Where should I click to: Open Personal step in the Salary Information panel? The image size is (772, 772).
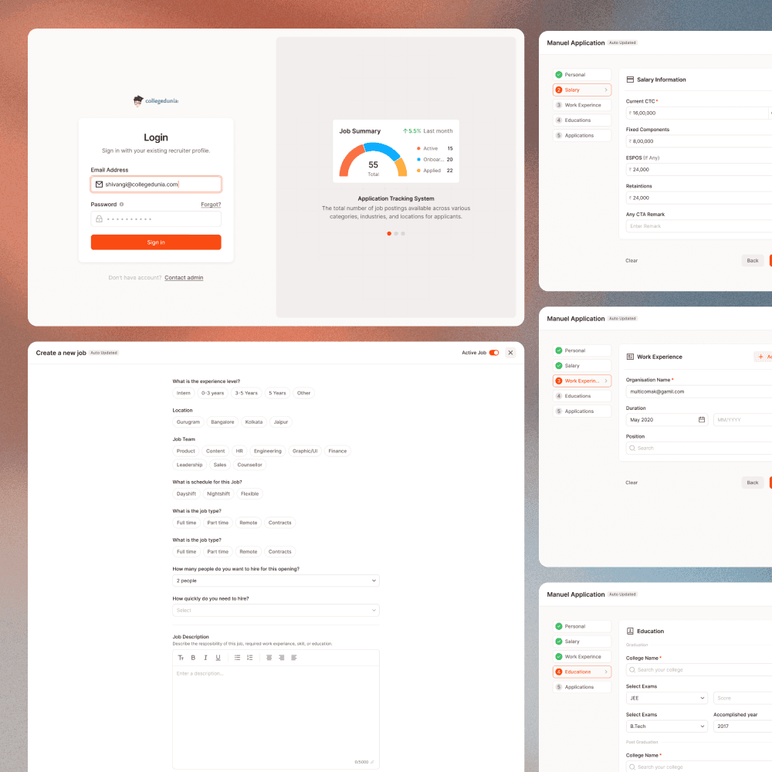pyautogui.click(x=582, y=75)
